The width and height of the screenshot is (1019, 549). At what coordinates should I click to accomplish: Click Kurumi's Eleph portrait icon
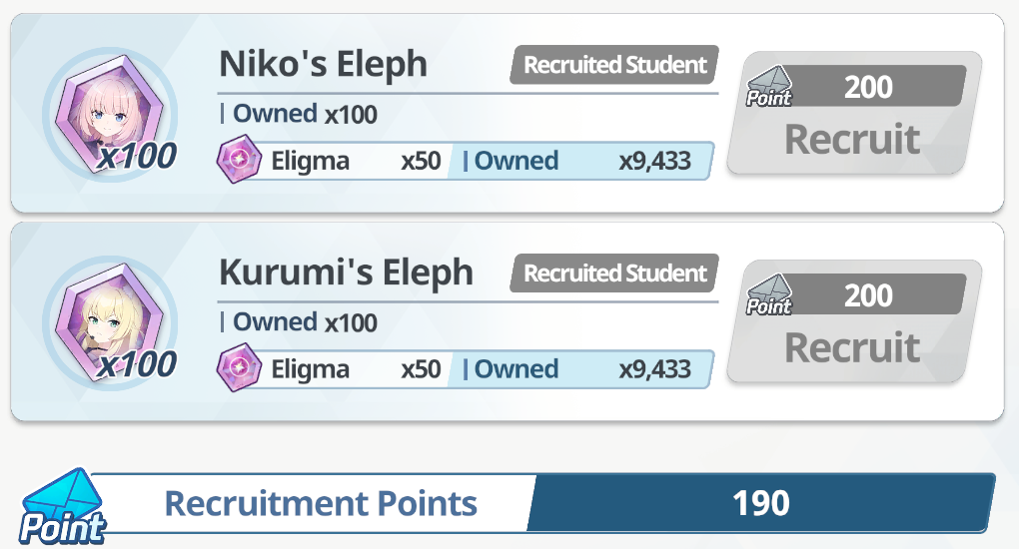[109, 322]
